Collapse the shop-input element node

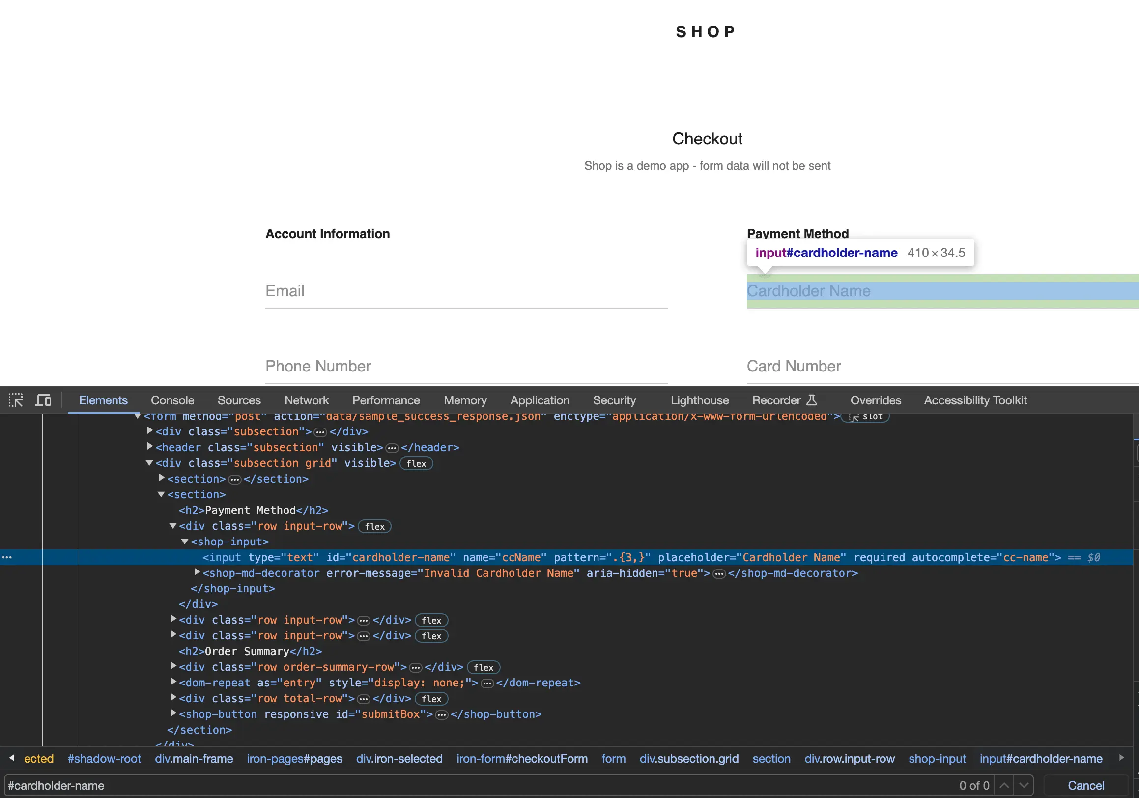(x=185, y=541)
